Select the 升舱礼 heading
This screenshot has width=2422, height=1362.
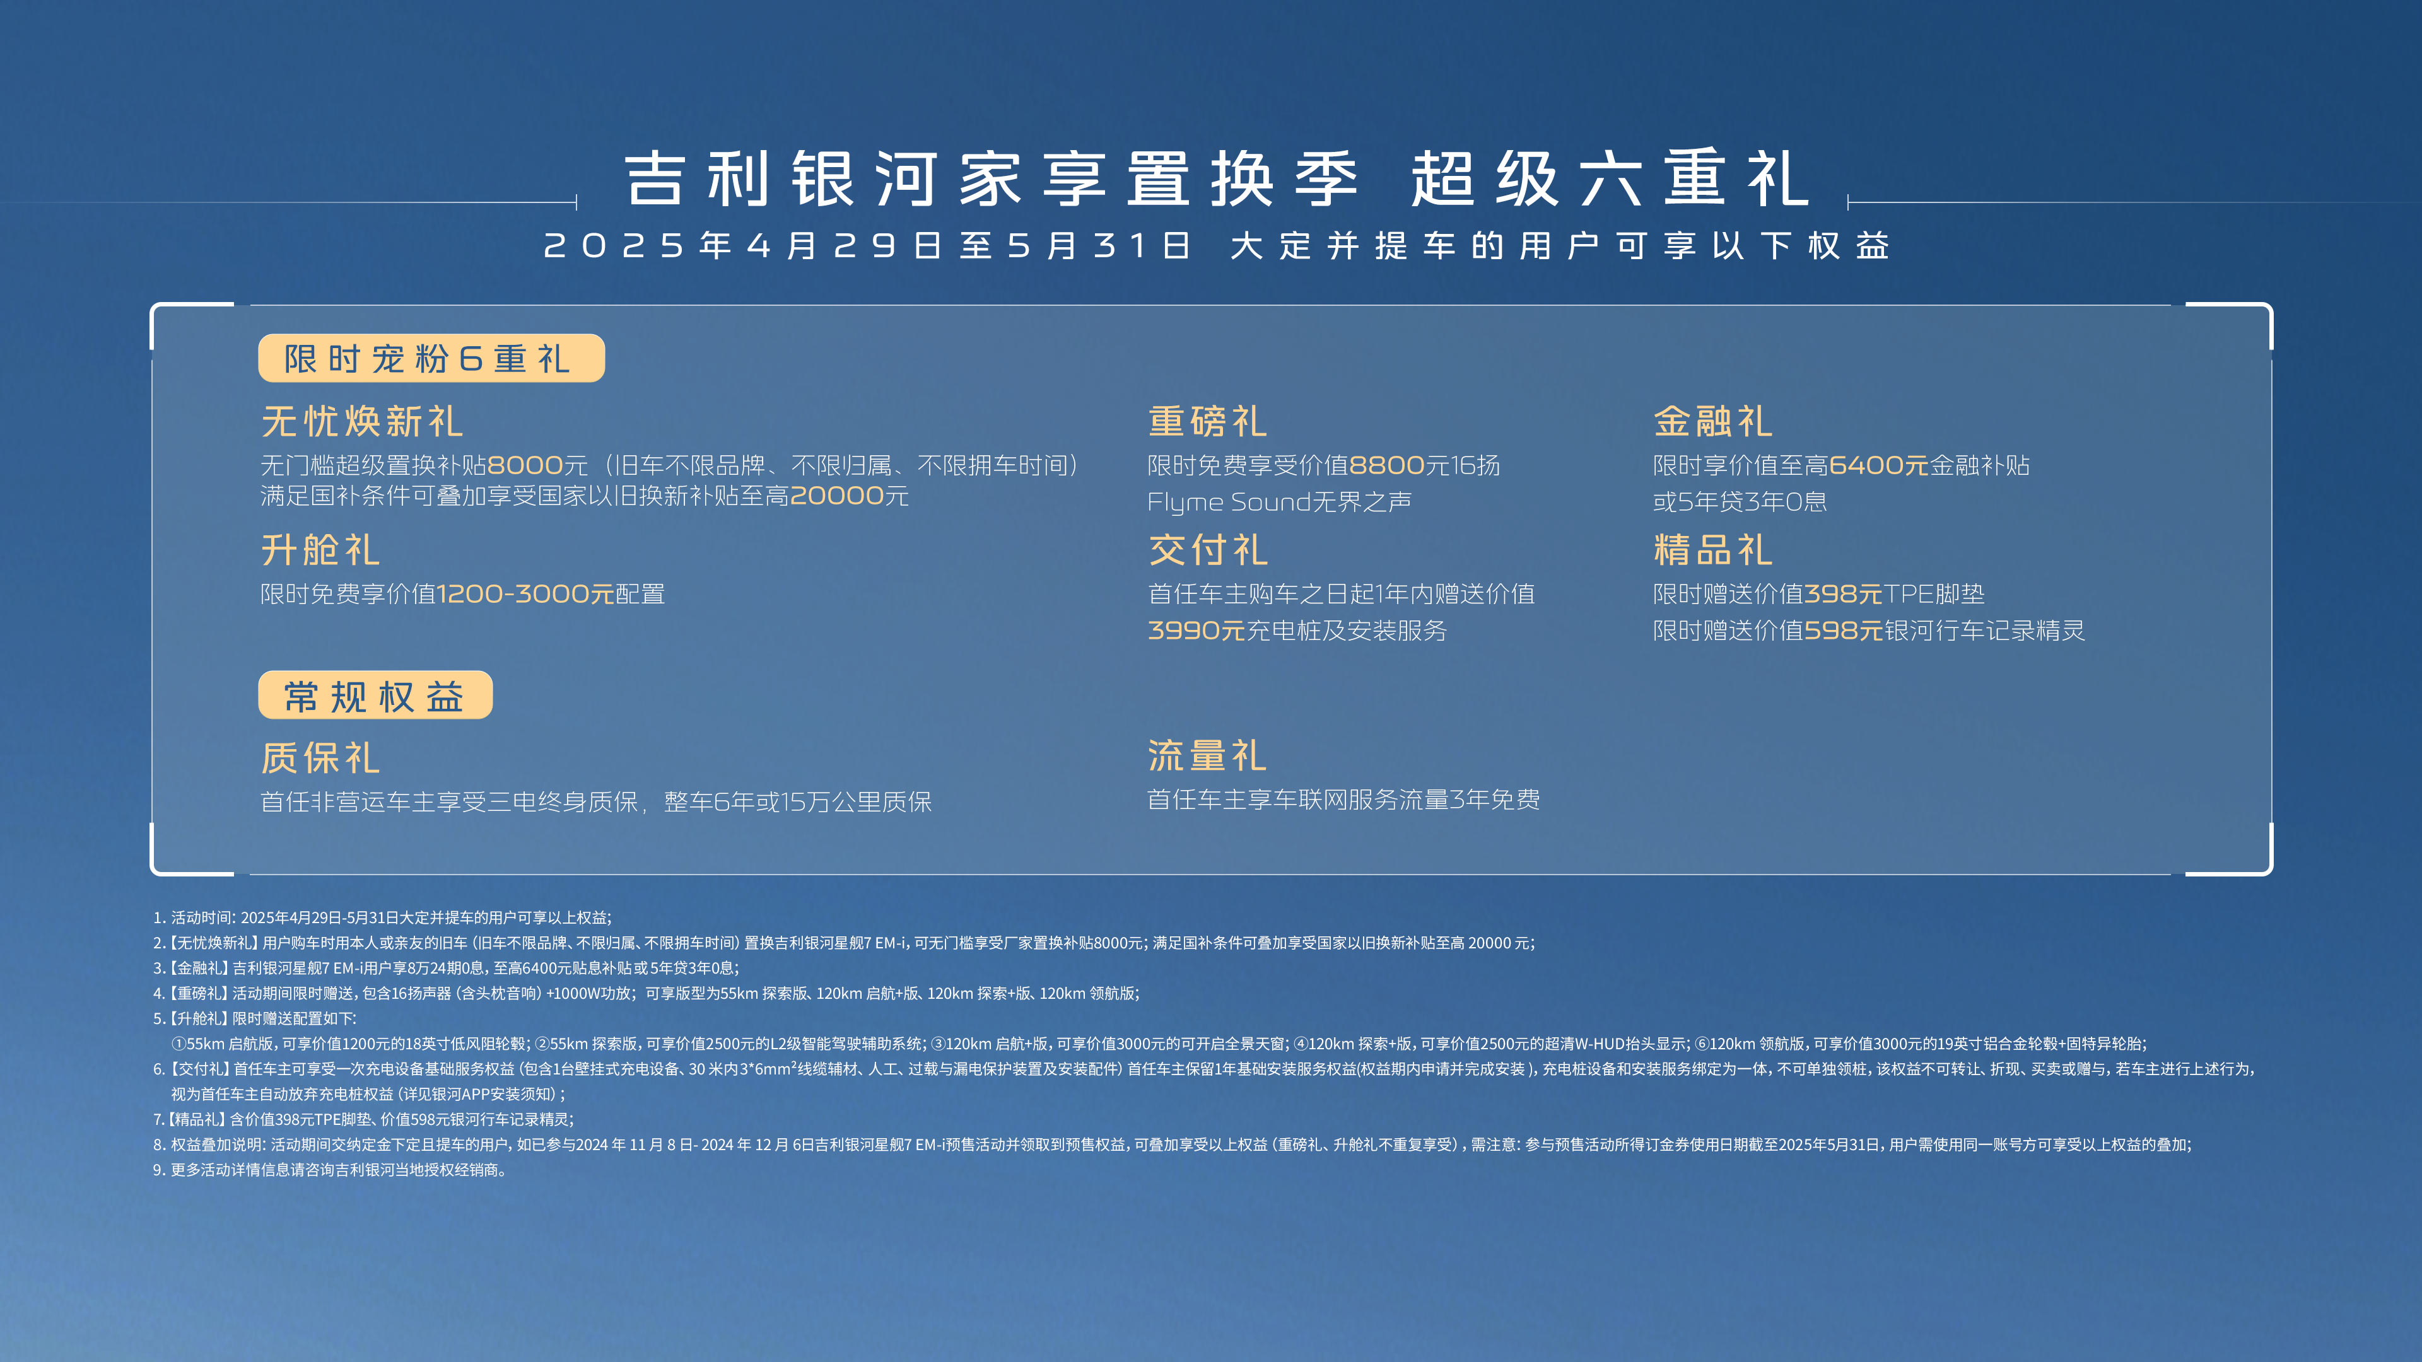pyautogui.click(x=320, y=550)
